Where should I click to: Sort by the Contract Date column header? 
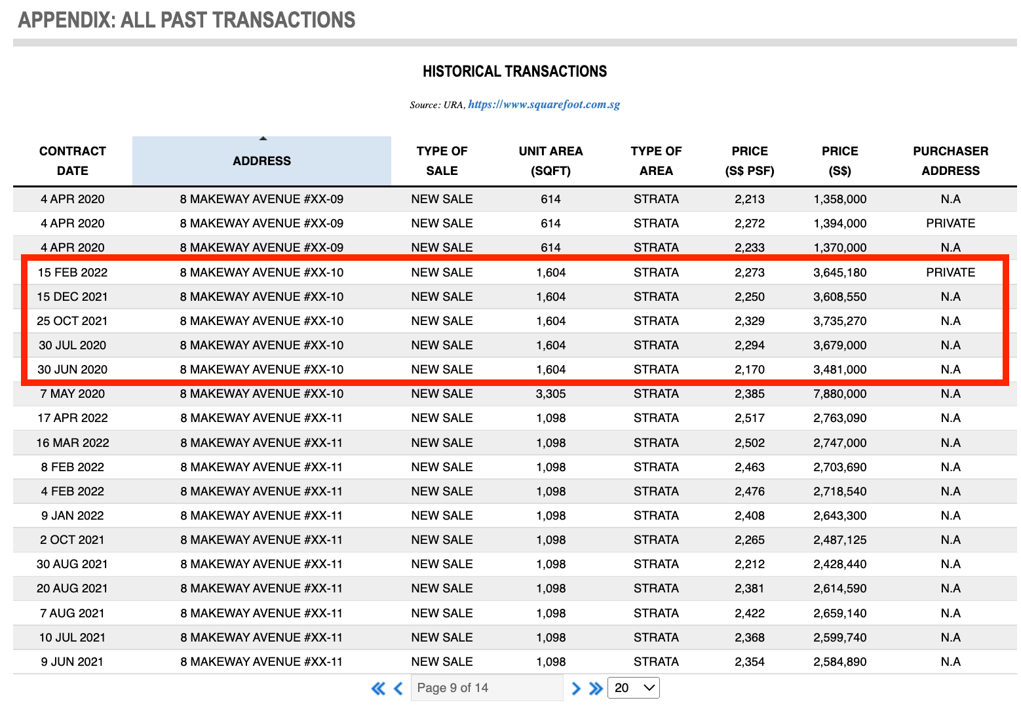(x=73, y=161)
